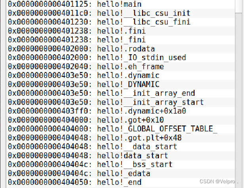Click the hello!_fini row
The image size is (244, 188).
click(120, 40)
